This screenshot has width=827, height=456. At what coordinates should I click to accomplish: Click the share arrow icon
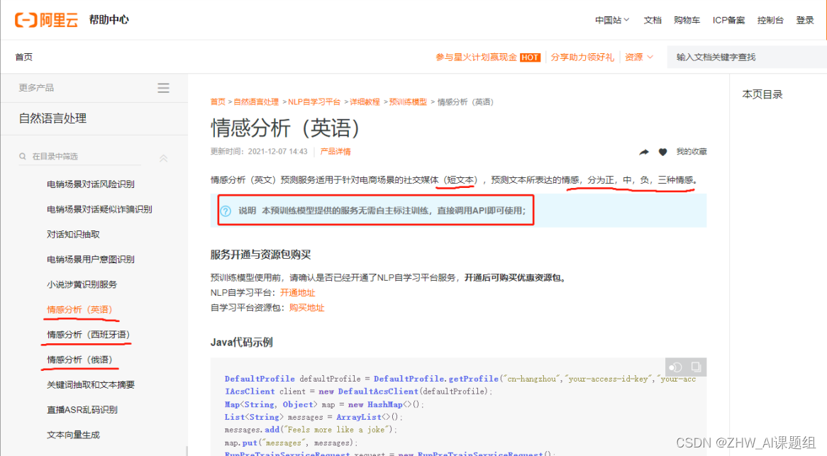point(644,152)
